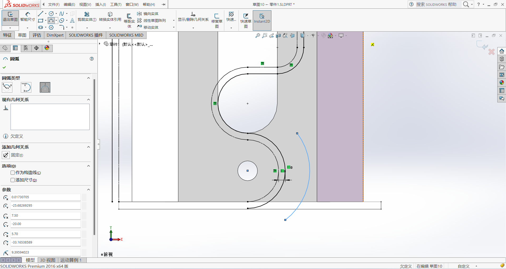Check the 添加尺寸 option
Viewport: 506px width, 269px height.
(13, 180)
